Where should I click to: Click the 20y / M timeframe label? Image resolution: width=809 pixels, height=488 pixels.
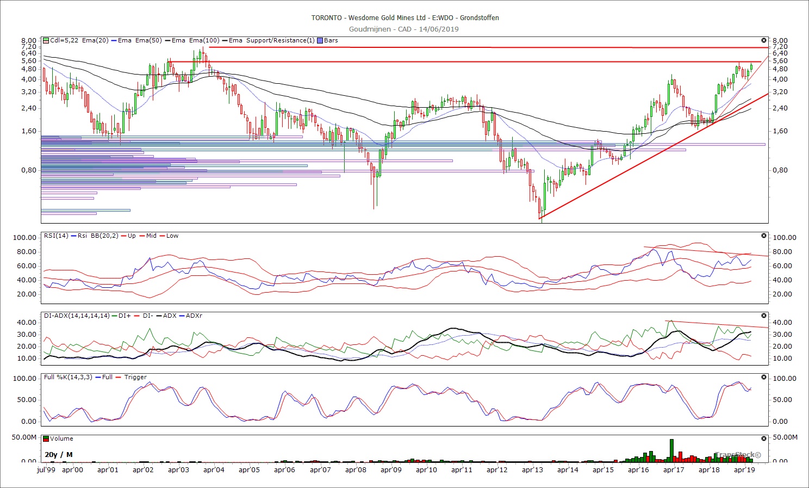point(59,454)
